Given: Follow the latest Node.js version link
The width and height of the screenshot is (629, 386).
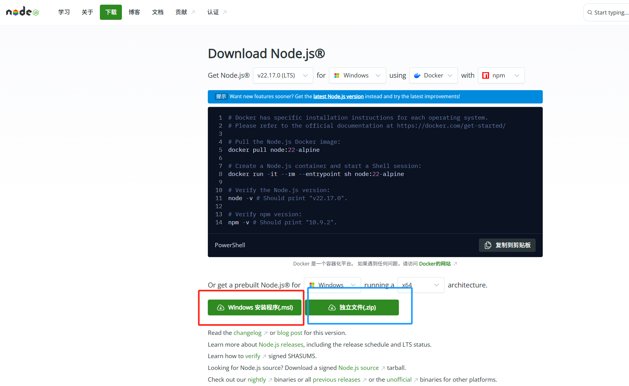Looking at the screenshot, I should (338, 96).
